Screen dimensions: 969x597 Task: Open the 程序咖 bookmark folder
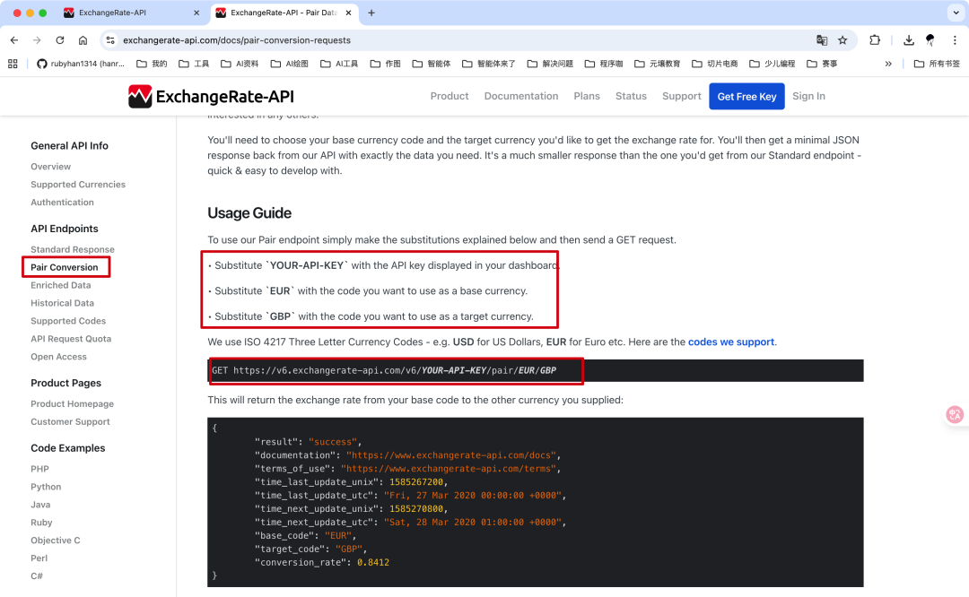tap(604, 64)
